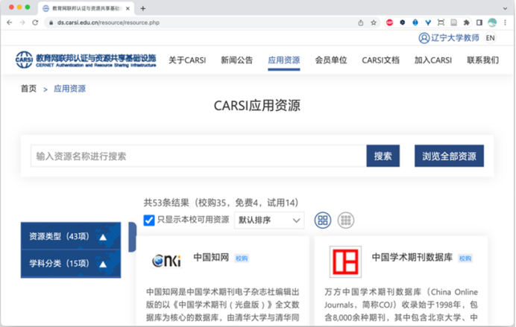This screenshot has height=327, width=516.
Task: Open the 新闻公告 menu item
Action: click(x=236, y=60)
